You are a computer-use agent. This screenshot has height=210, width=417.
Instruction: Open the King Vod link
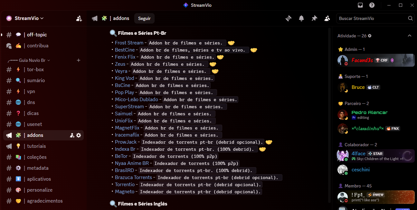pyautogui.click(x=125, y=78)
